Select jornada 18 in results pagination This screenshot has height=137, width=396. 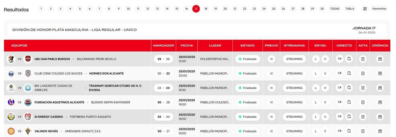206,9
